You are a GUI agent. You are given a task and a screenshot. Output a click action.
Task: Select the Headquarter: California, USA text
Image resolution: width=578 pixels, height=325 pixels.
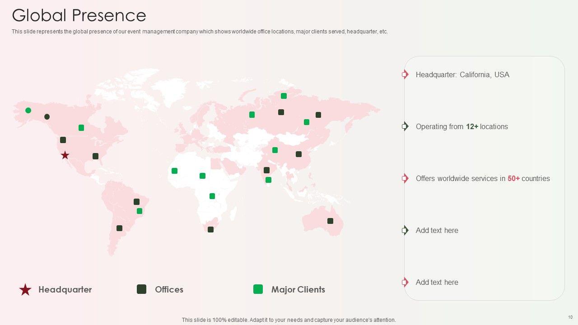[x=462, y=75]
